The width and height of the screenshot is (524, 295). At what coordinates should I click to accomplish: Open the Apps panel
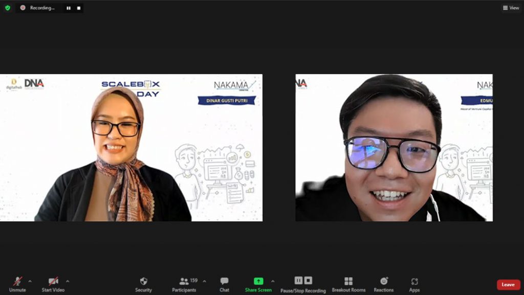[414, 284]
